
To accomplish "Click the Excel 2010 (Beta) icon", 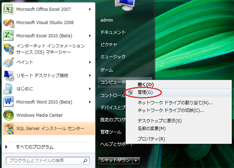I will [9, 36].
